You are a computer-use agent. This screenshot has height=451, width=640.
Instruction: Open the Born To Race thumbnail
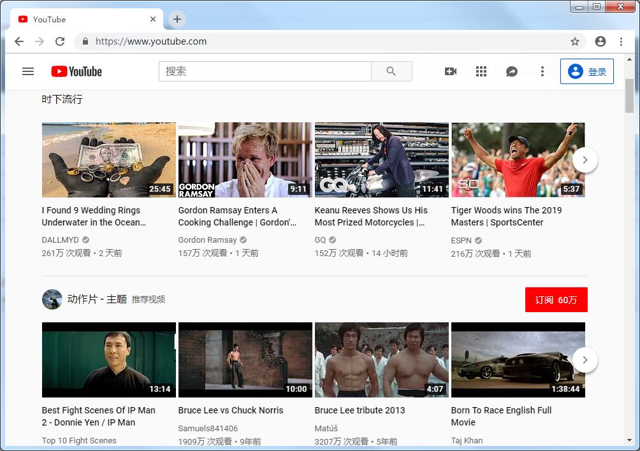(518, 360)
